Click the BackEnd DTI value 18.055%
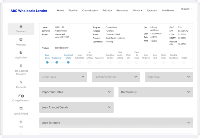 (182, 44)
